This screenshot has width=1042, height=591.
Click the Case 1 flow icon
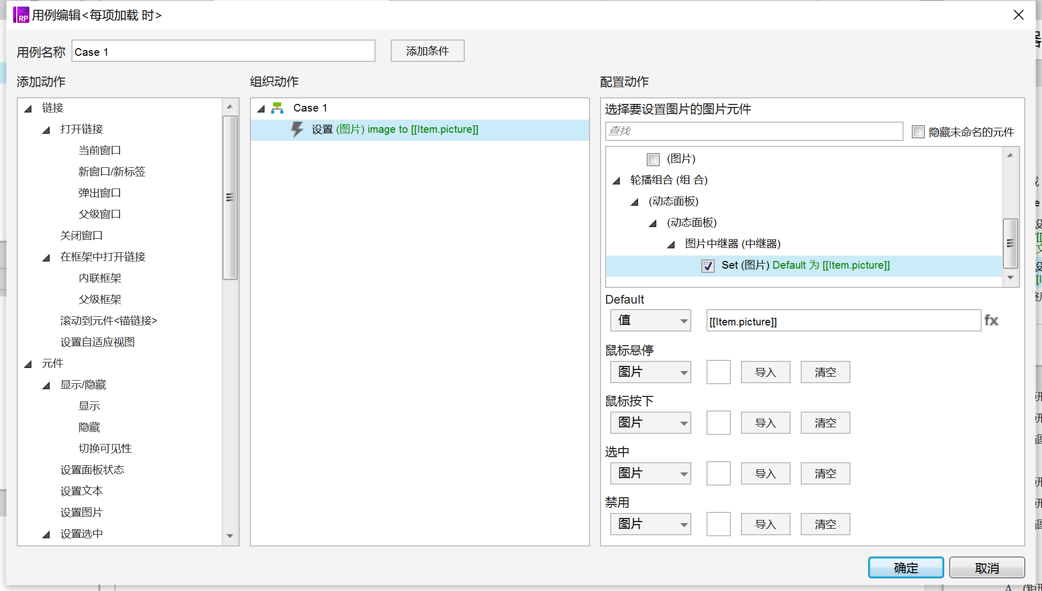coord(277,108)
